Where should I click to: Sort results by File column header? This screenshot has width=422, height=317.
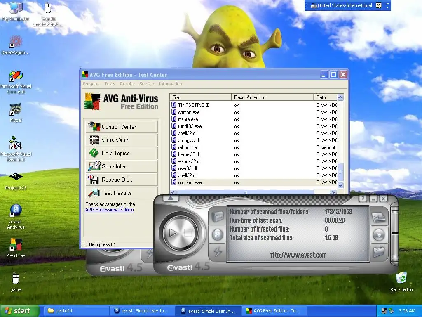200,97
